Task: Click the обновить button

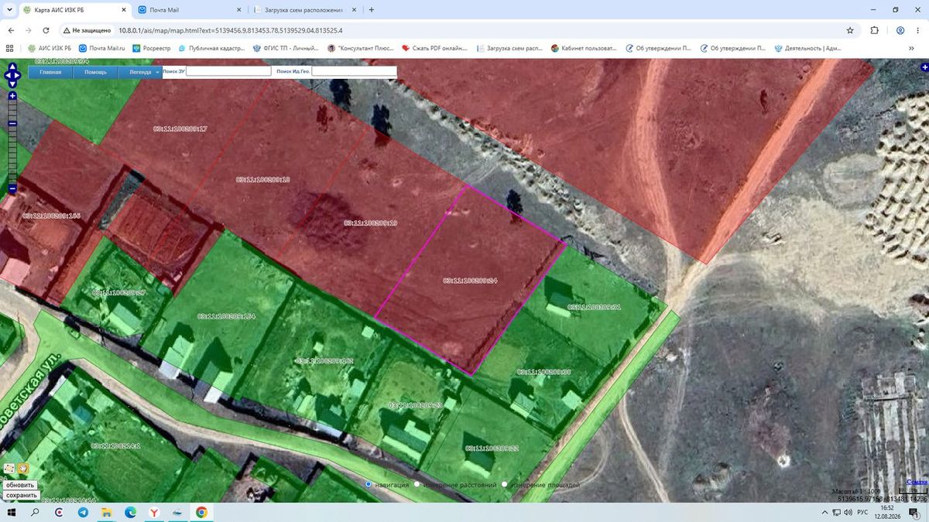Action: (x=20, y=485)
